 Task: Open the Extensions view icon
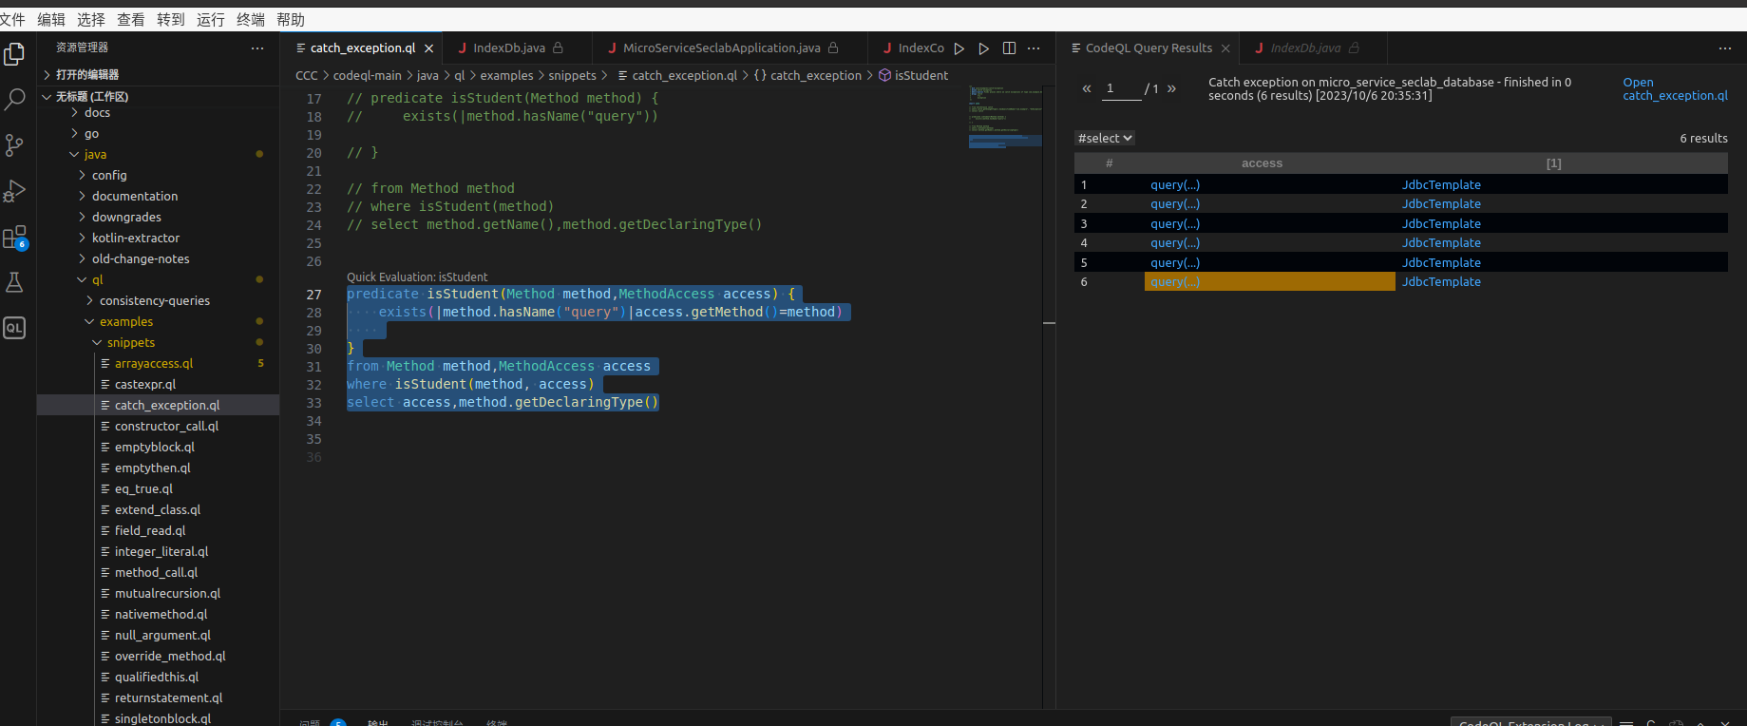[x=14, y=238]
